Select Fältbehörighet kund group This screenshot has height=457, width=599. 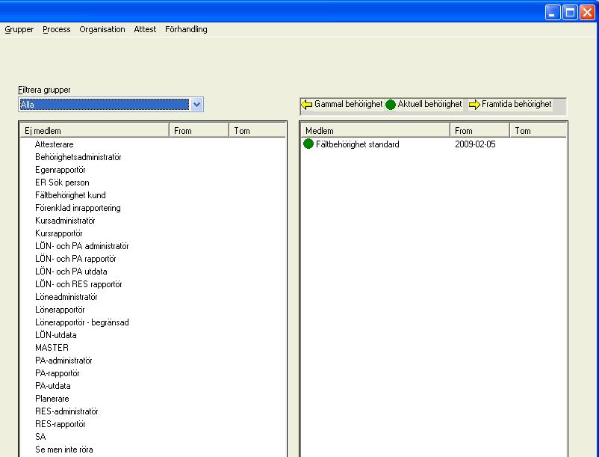70,195
